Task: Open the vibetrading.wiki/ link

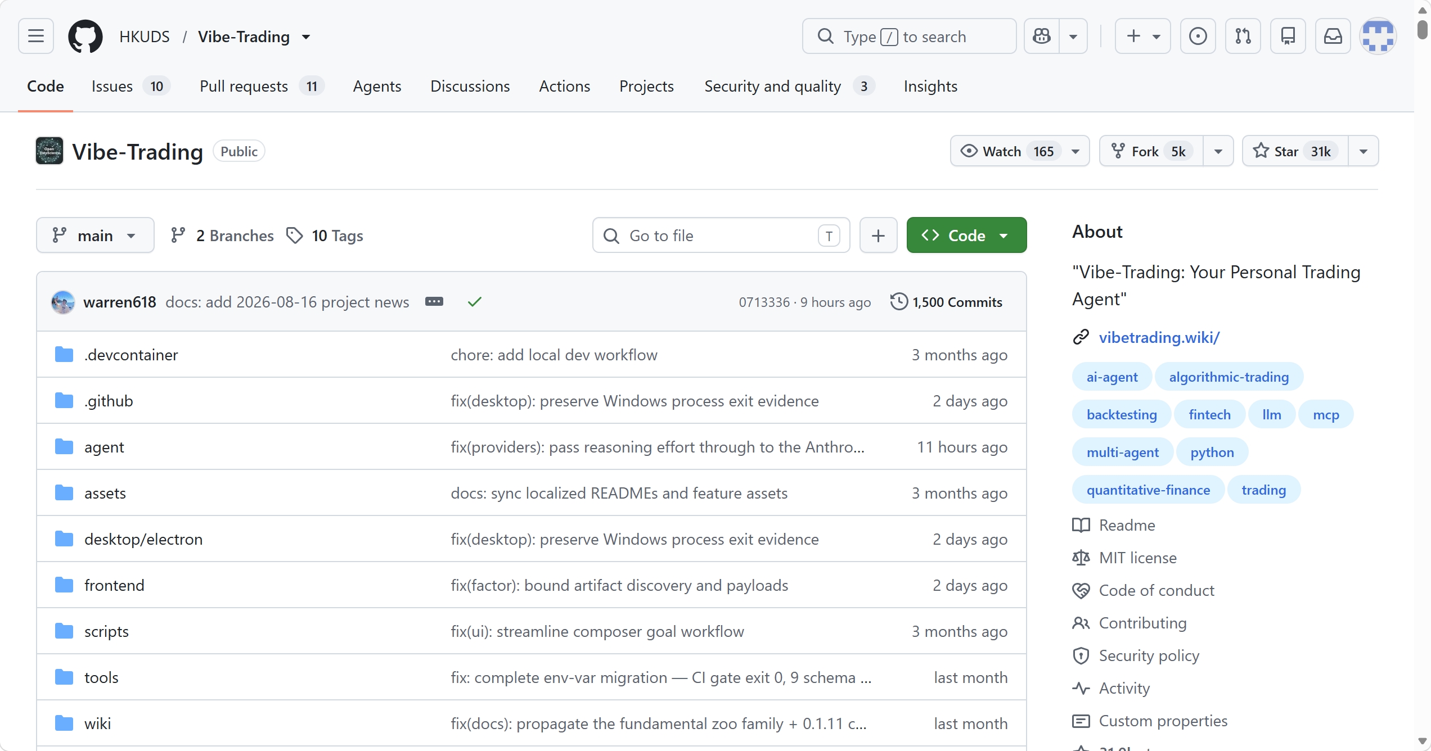Action: point(1159,337)
